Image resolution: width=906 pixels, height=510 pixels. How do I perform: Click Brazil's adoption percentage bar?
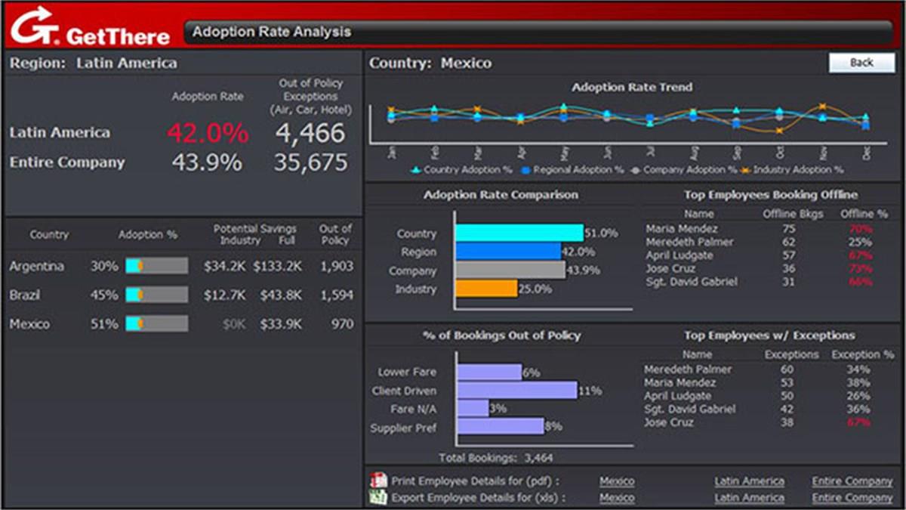(156, 295)
